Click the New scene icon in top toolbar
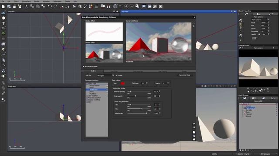The width and height of the screenshot is (279, 156). pos(3,6)
